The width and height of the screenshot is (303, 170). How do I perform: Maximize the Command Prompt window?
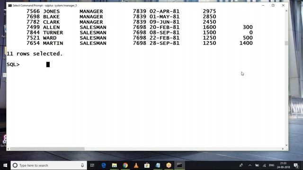pos(273,5)
